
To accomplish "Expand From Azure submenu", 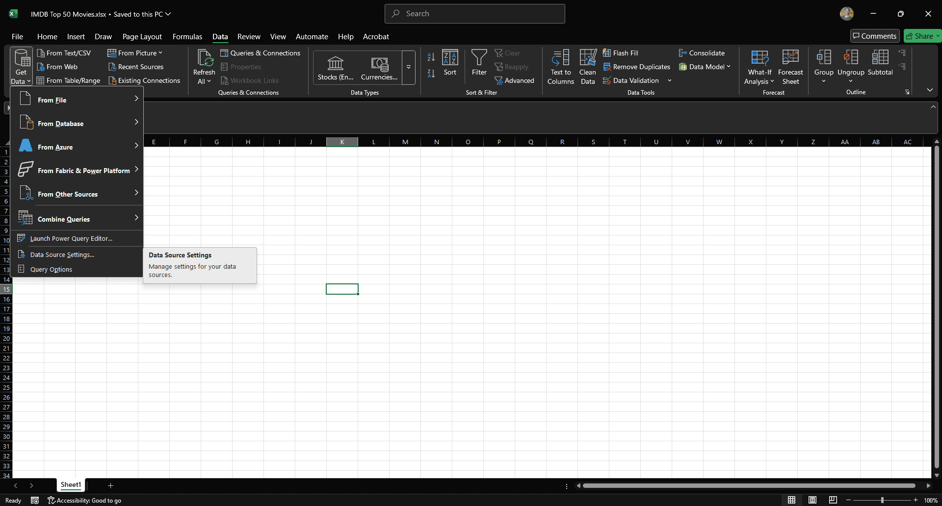I will pos(77,147).
